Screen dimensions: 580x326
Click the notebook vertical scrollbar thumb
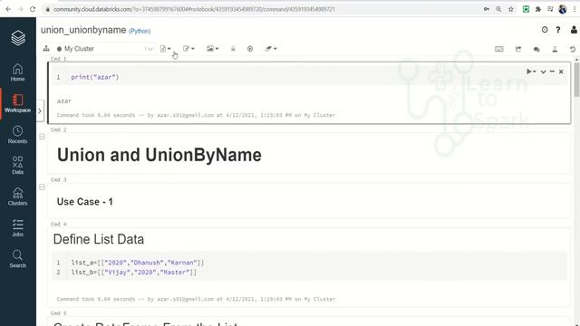point(576,80)
